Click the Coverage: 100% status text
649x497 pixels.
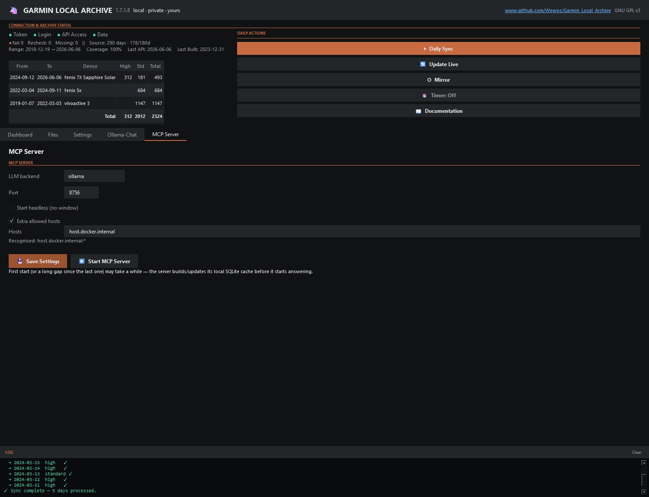[104, 50]
